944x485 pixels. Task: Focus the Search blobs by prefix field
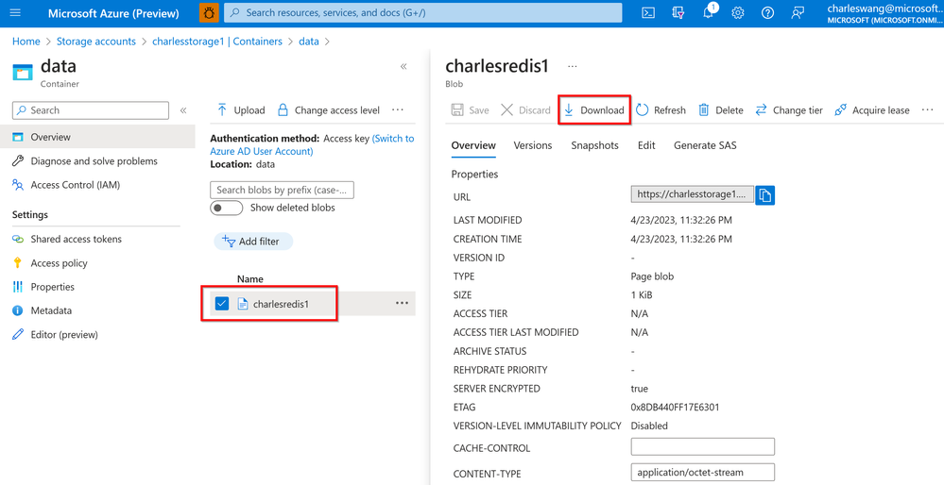click(282, 190)
